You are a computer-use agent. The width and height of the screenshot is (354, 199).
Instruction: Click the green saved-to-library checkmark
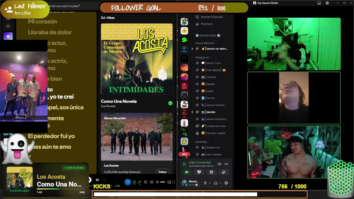pyautogui.click(x=170, y=103)
